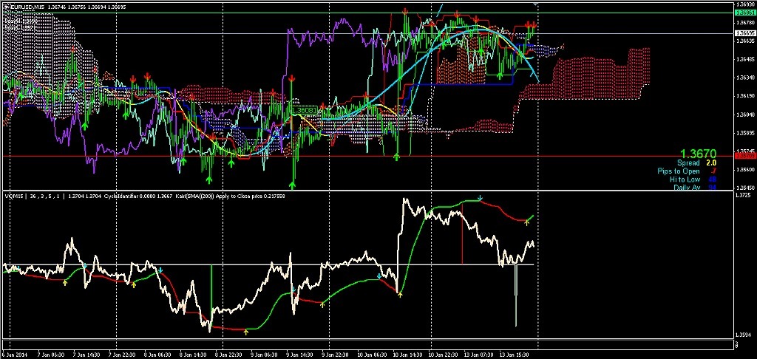The height and width of the screenshot is (359, 757).
Task: Select the red horizontal line at 1.35709
Action: point(367,157)
